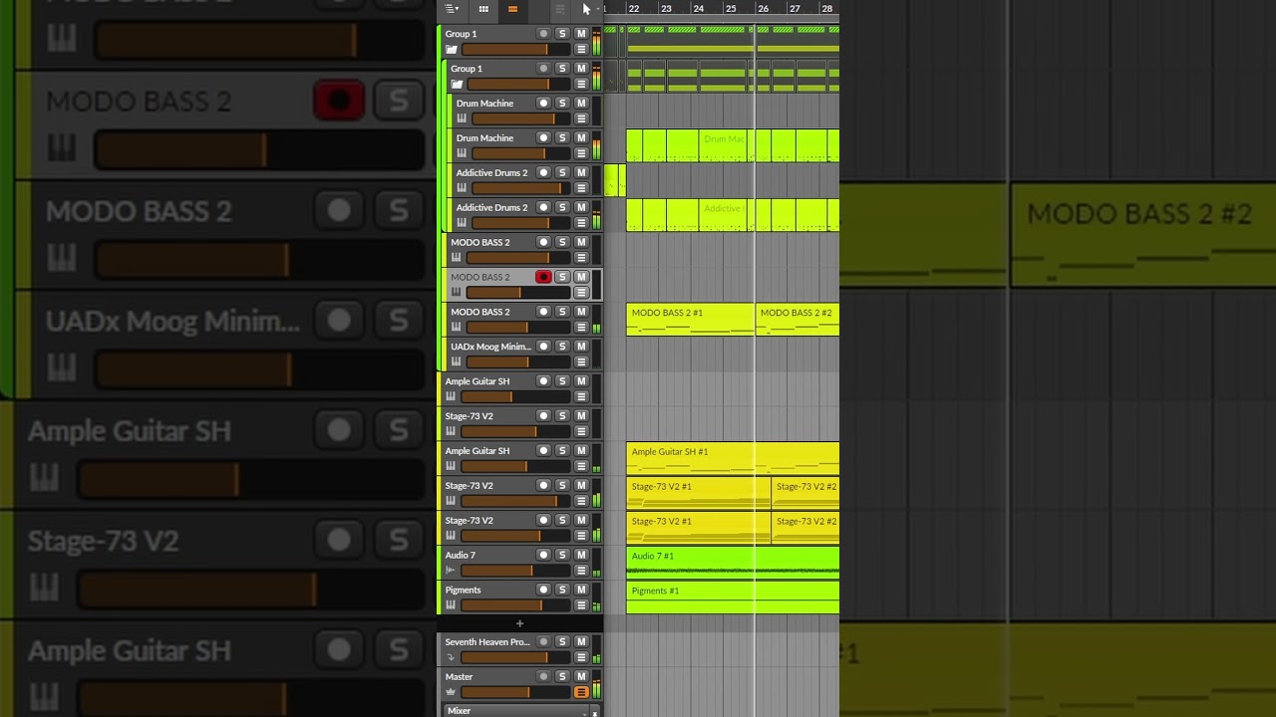Select the MODO BASS 2 #2 clip
Image resolution: width=1276 pixels, height=717 pixels.
pyautogui.click(x=797, y=319)
